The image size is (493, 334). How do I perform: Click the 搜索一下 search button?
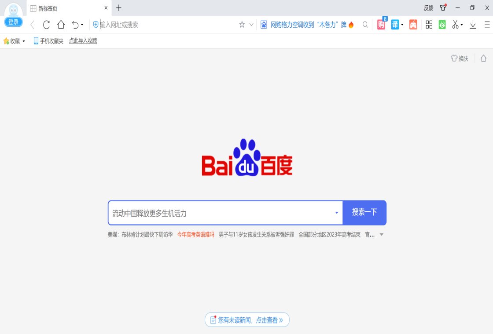364,213
